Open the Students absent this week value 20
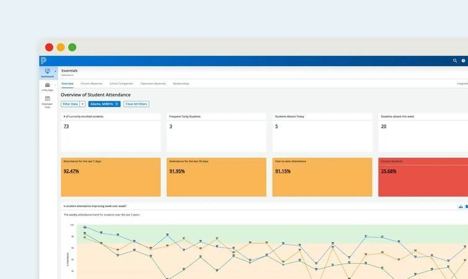Screen dimensions: 468x279 384,126
